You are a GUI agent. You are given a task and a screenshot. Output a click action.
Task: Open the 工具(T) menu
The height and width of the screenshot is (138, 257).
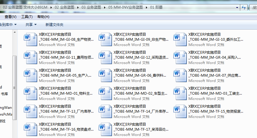point(27,17)
